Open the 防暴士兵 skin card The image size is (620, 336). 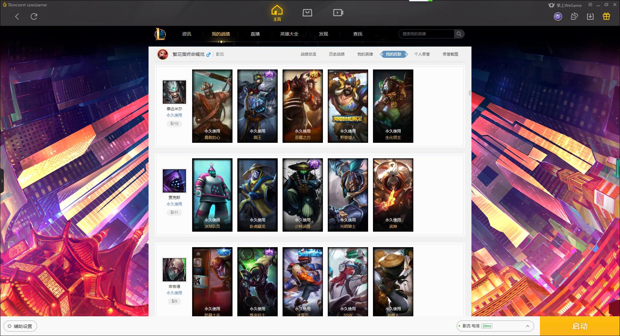[x=212, y=282]
